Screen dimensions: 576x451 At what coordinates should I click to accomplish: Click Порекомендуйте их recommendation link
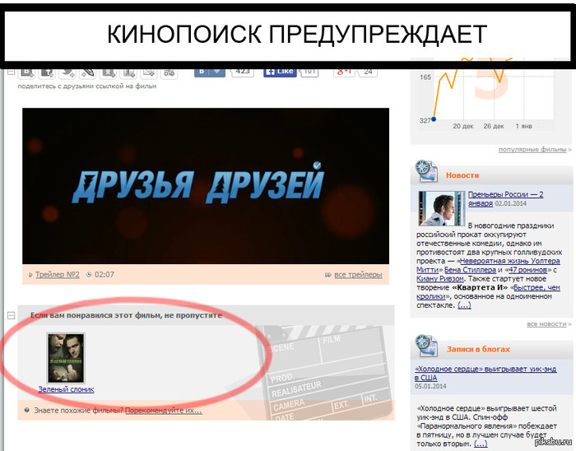tap(164, 411)
